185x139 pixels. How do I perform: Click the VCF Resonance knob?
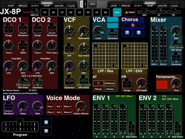click(84, 31)
